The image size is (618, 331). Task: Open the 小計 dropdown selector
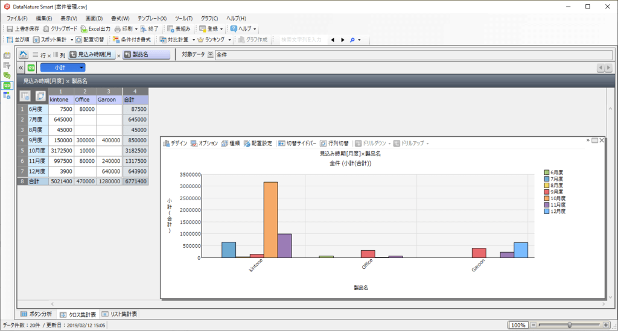click(63, 68)
